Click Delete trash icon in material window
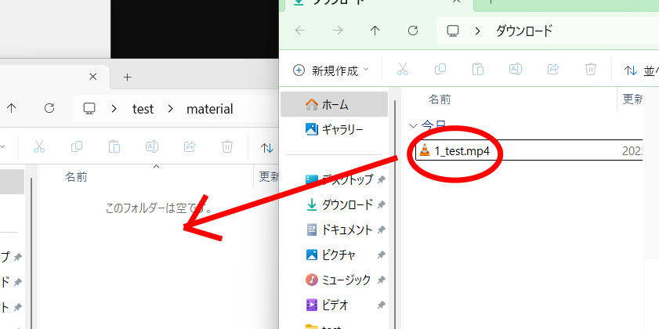Image resolution: width=659 pixels, height=329 pixels. pyautogui.click(x=227, y=146)
